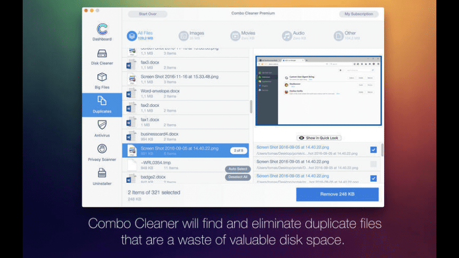This screenshot has width=459, height=258.
Task: Select the Duplicates sidebar item
Action: (102, 105)
